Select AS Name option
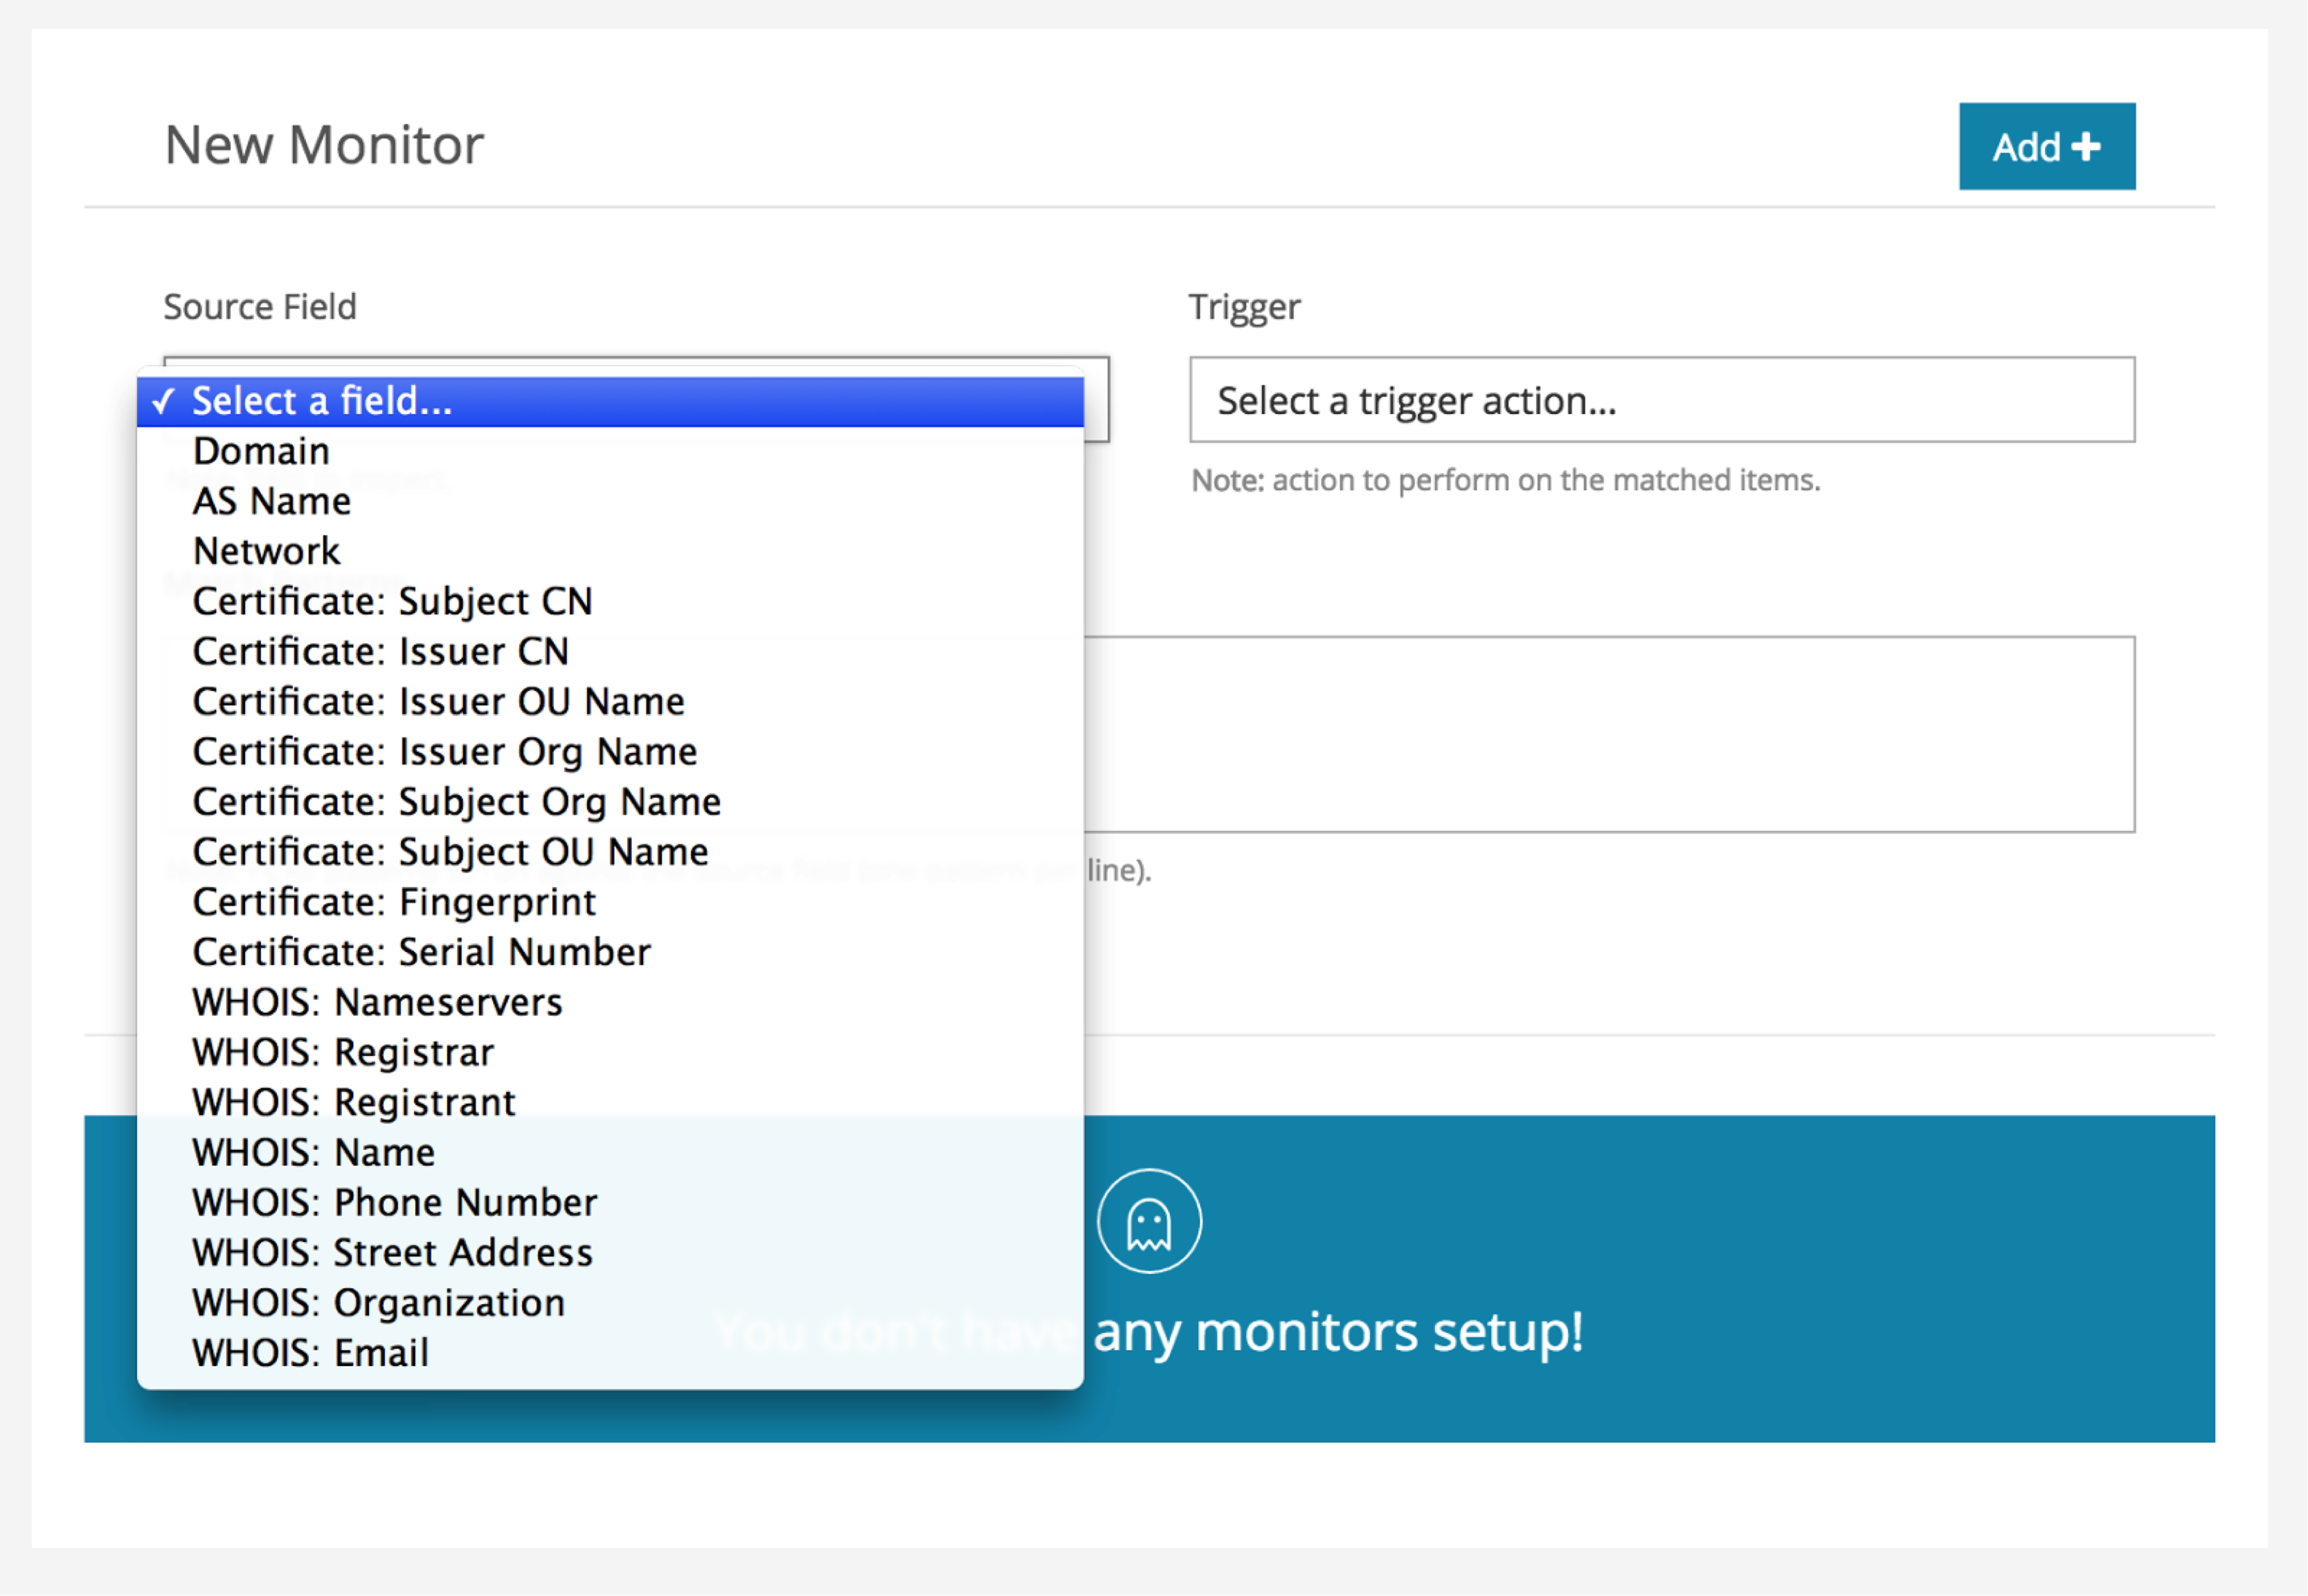The image size is (2308, 1596). (610, 501)
